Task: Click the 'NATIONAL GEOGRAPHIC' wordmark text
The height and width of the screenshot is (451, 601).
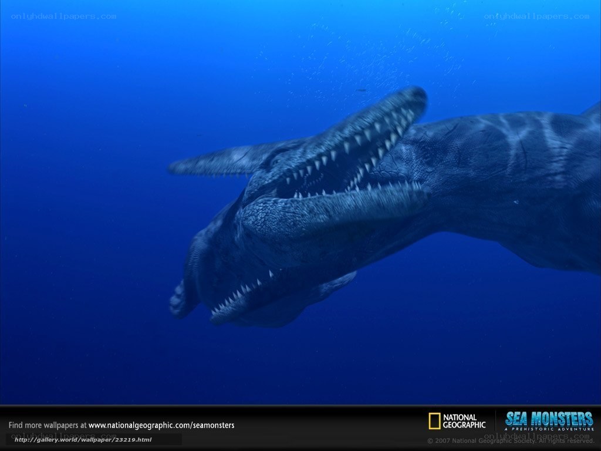Action: coord(464,421)
